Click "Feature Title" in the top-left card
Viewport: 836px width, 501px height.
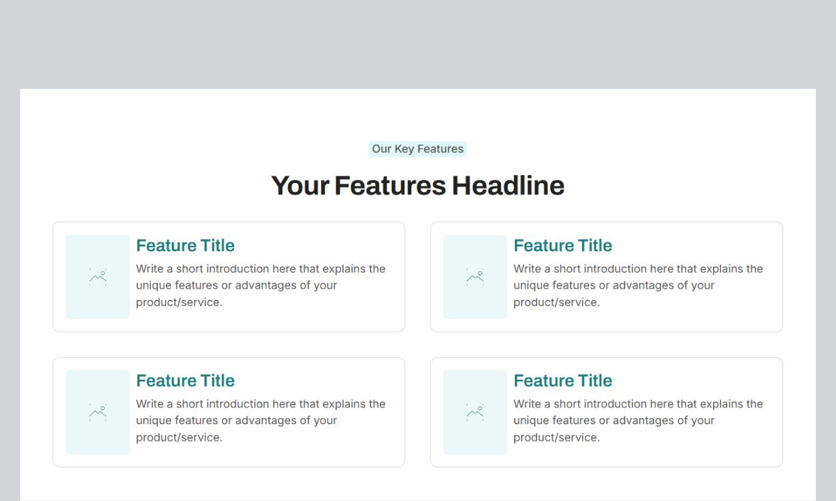click(x=185, y=246)
